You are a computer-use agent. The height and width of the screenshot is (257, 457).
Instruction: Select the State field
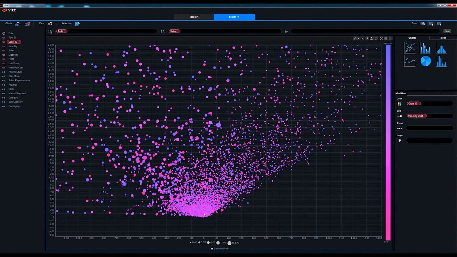pyautogui.click(x=11, y=89)
